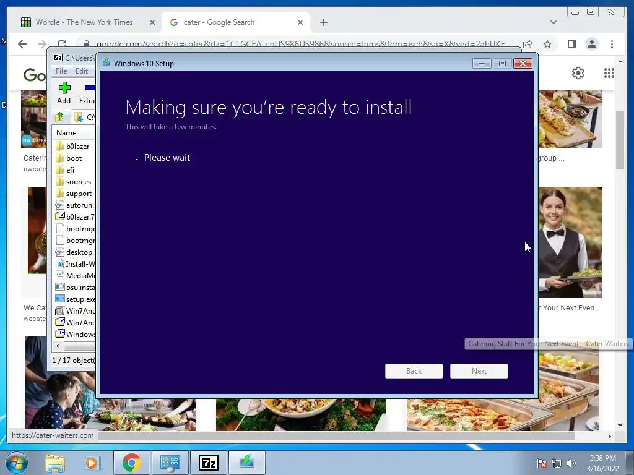Viewport: 634px width, 475px height.
Task: Select the Windows ISO file in 7-Zip list
Action: (x=75, y=334)
